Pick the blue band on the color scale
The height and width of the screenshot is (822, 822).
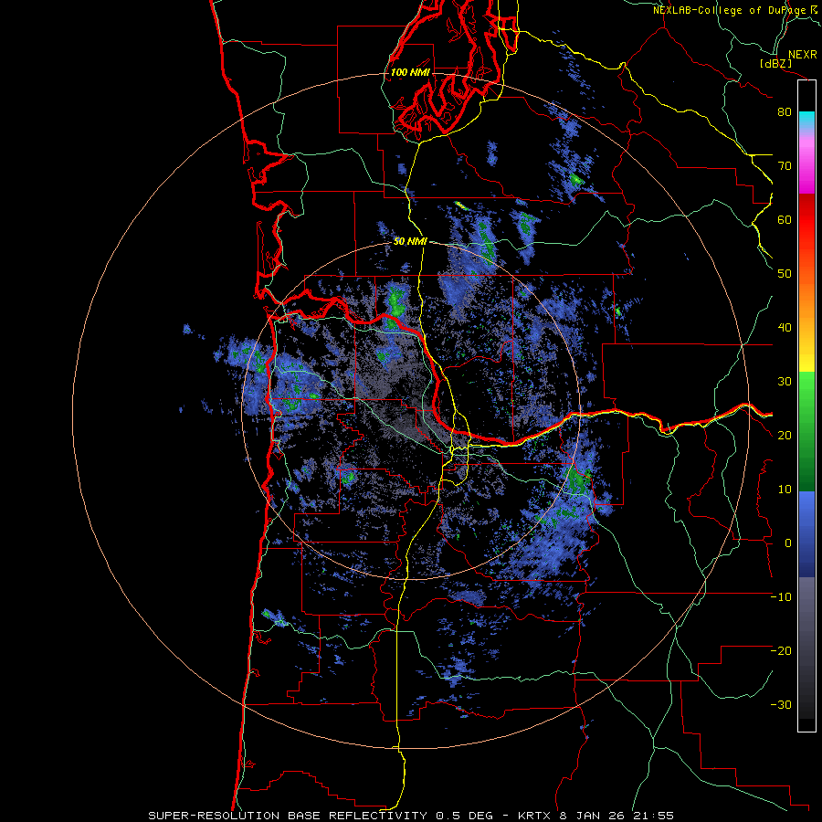[x=806, y=533]
